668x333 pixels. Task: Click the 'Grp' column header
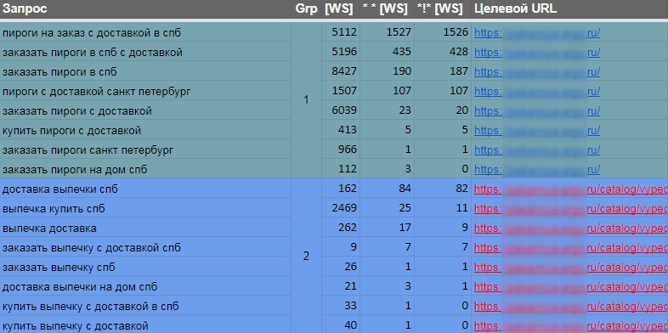[x=306, y=8]
